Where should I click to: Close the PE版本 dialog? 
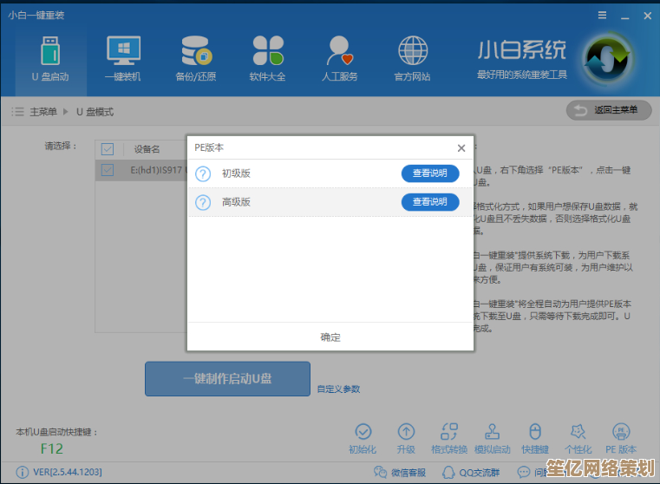click(x=461, y=148)
